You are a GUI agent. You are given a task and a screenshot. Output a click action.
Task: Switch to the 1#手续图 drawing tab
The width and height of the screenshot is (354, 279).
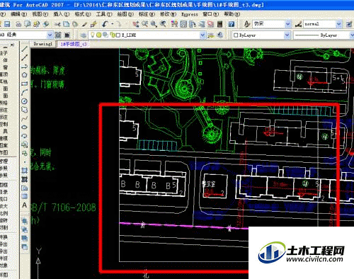(74, 44)
